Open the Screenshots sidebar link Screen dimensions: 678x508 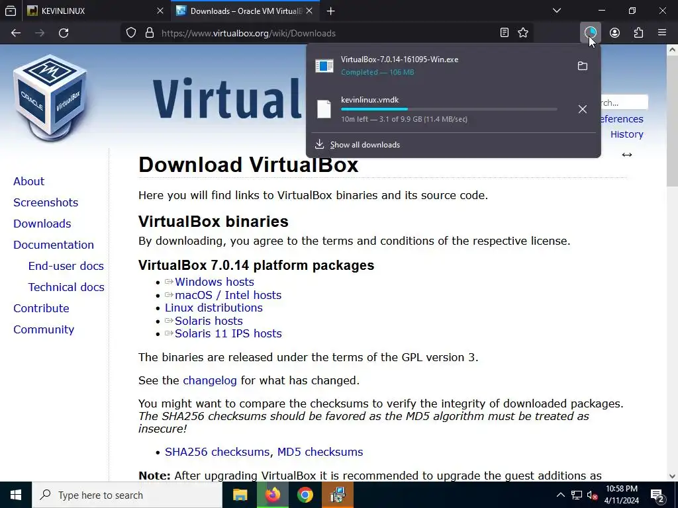pyautogui.click(x=46, y=202)
